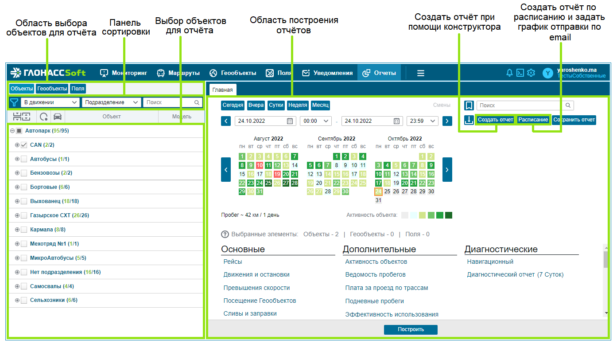Click the Расписание button
This screenshot has height=344, width=613.
tap(533, 120)
